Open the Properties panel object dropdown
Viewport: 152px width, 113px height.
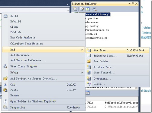click(136, 88)
